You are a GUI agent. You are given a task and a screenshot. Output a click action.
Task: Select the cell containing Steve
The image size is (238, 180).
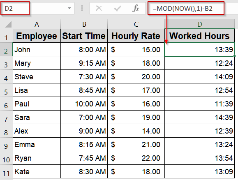click(x=37, y=76)
